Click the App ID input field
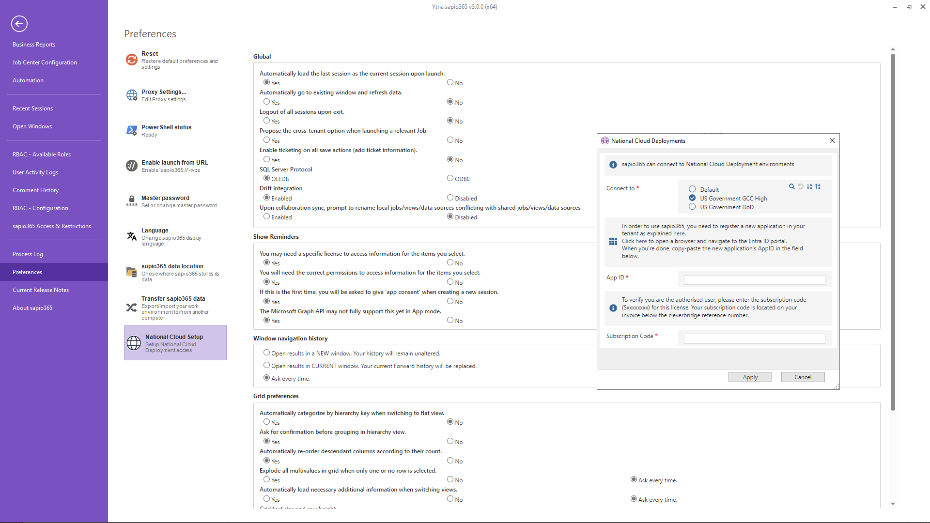 (754, 280)
